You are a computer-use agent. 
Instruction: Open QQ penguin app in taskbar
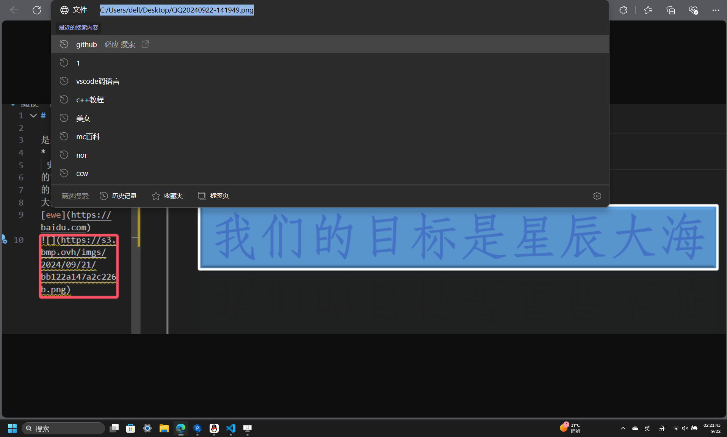214,428
